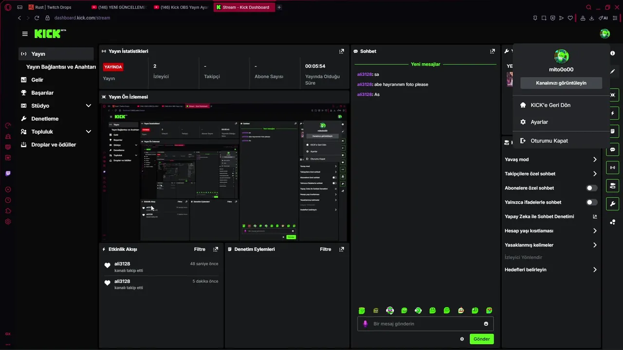This screenshot has height=350, width=623.
Task: Pop out the Etkinlik Akışı panel
Action: pyautogui.click(x=216, y=249)
